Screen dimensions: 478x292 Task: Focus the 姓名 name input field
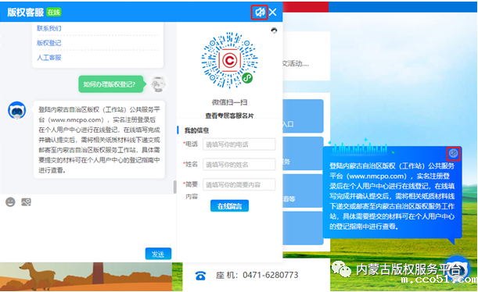coord(239,164)
